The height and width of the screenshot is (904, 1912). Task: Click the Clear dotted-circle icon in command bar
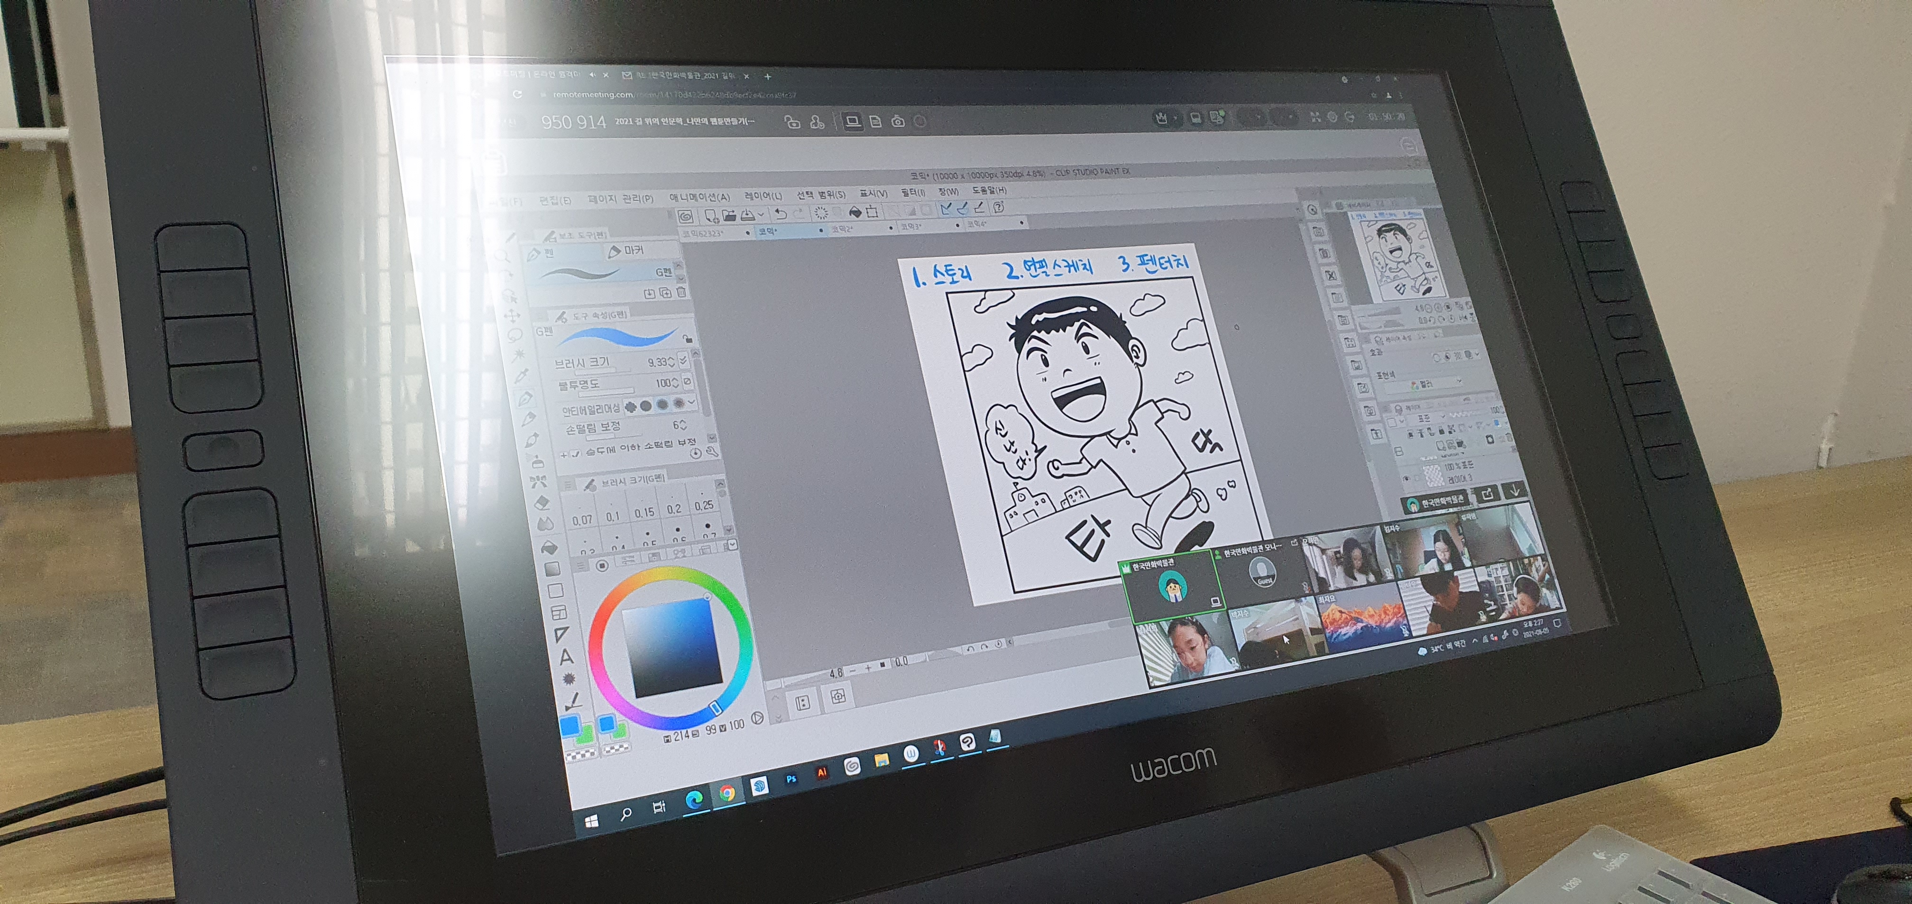coord(821,213)
